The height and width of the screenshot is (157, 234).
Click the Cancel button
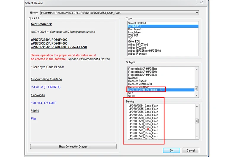(190, 150)
